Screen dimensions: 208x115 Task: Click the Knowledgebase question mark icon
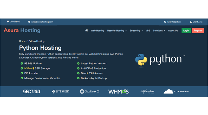click(x=165, y=22)
